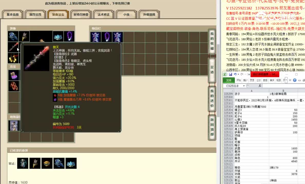Open the Excel 数据 ribbon tab

(x=265, y=80)
